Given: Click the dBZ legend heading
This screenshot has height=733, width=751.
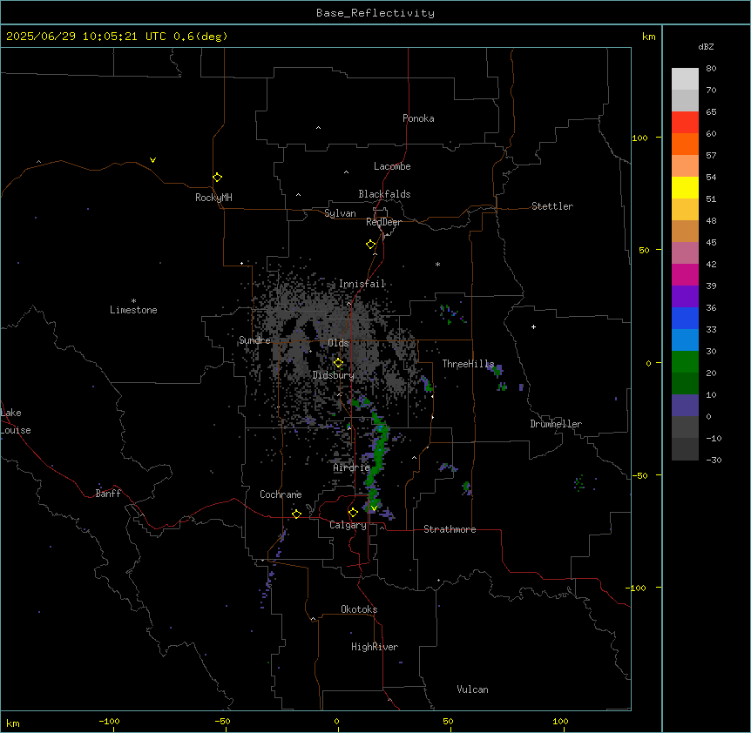Looking at the screenshot, I should [x=706, y=46].
